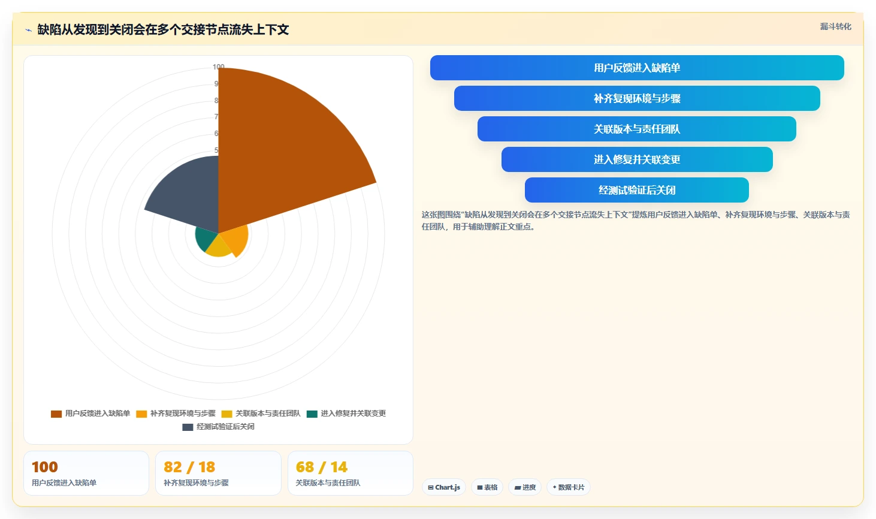The image size is (876, 519).
Task: Click the 数据卡片 tag chip
Action: [568, 487]
